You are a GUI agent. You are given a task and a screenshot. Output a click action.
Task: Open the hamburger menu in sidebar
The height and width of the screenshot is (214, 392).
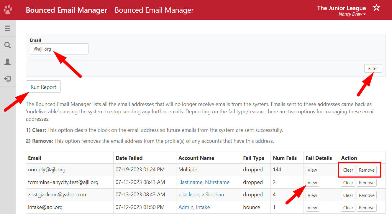pos(8,28)
